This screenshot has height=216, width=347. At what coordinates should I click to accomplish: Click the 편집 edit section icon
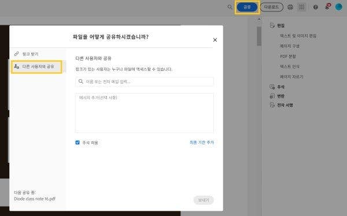[x=272, y=25]
